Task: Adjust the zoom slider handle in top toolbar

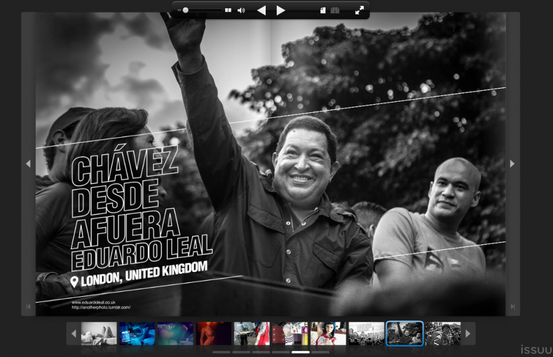Action: pos(185,10)
